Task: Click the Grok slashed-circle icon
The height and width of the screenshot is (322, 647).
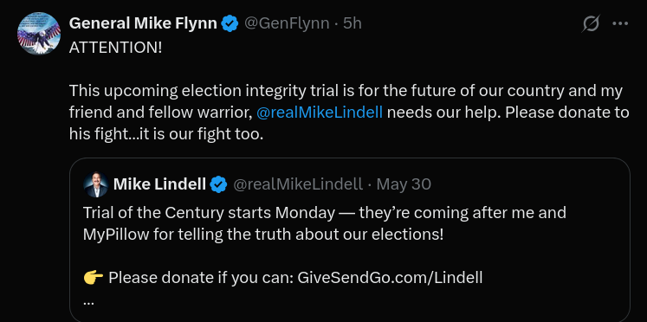Action: point(591,24)
